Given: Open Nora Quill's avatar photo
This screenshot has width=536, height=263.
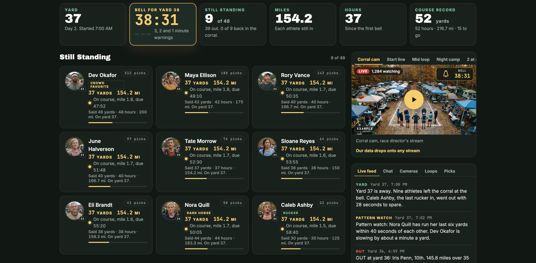Looking at the screenshot, I should 171,211.
